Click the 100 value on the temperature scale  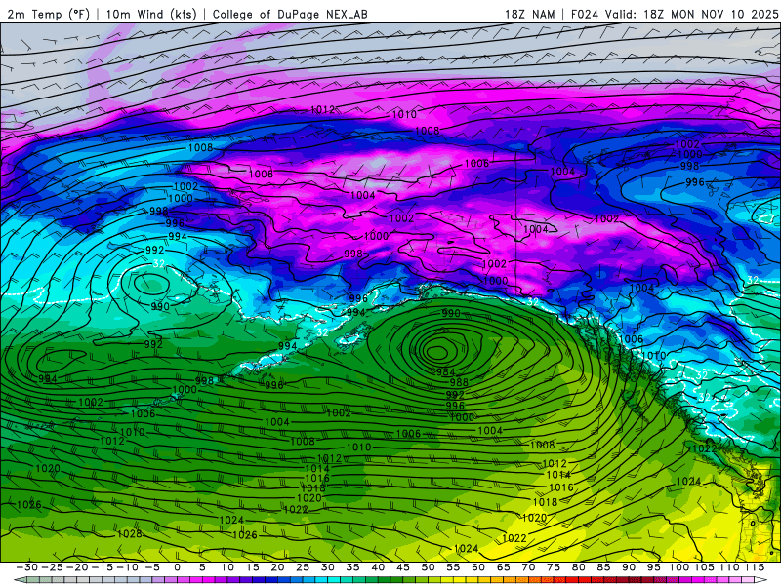coord(678,567)
